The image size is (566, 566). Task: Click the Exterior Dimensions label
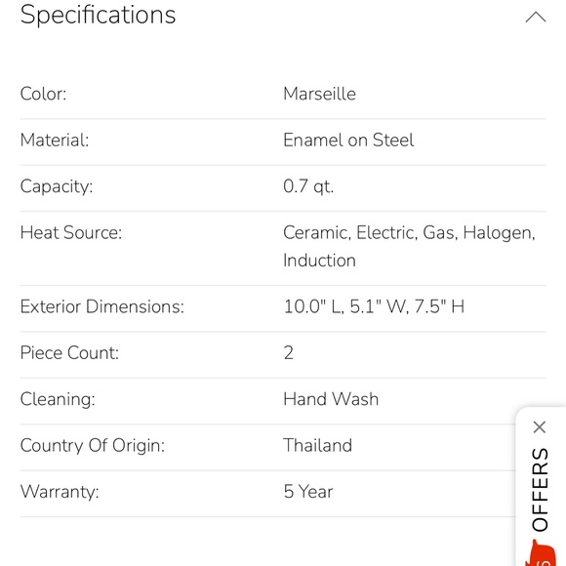[102, 306]
